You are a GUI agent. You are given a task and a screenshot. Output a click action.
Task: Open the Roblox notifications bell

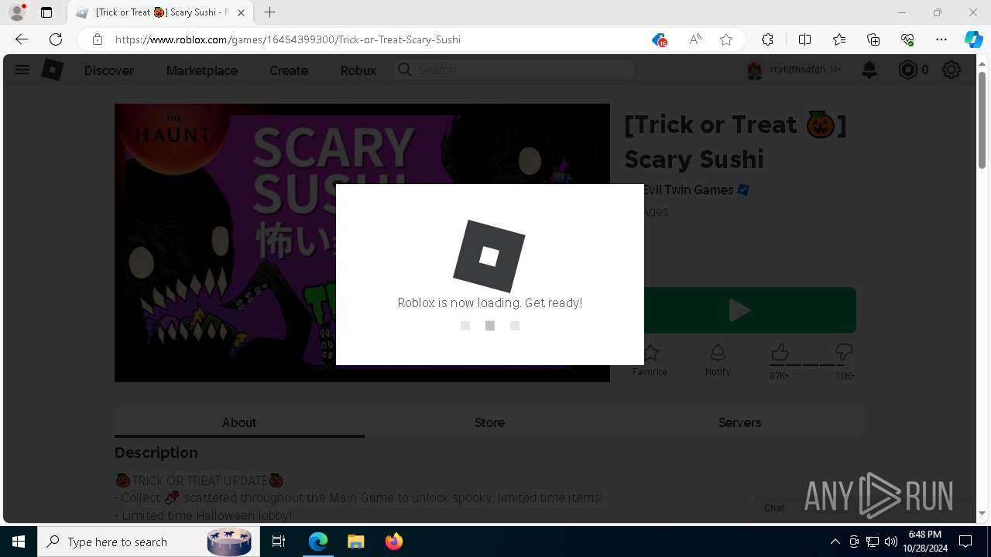[x=869, y=70]
